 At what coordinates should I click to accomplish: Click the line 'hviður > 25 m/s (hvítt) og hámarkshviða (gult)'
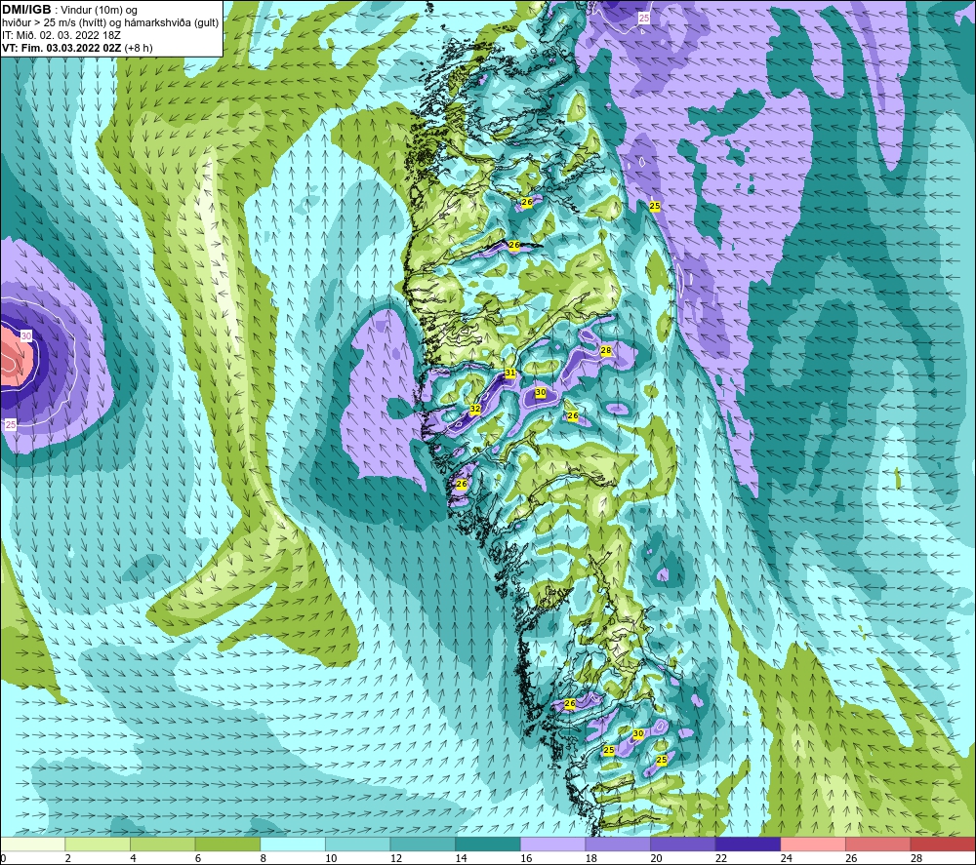pyautogui.click(x=110, y=22)
